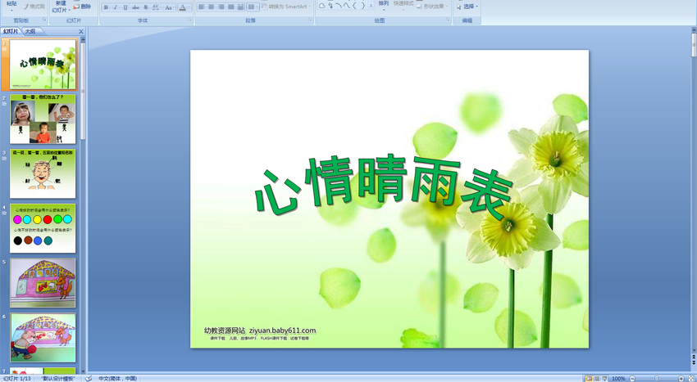
Task: Click the main editor vertical scrollbar
Action: pos(694,46)
